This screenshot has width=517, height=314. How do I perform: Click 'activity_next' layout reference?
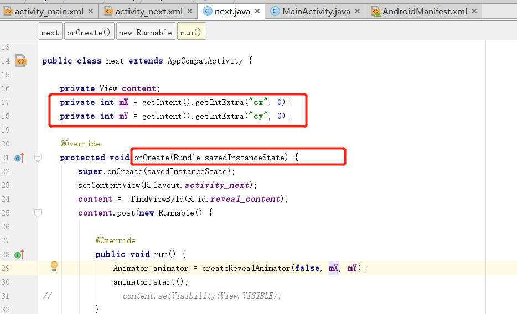coord(216,185)
